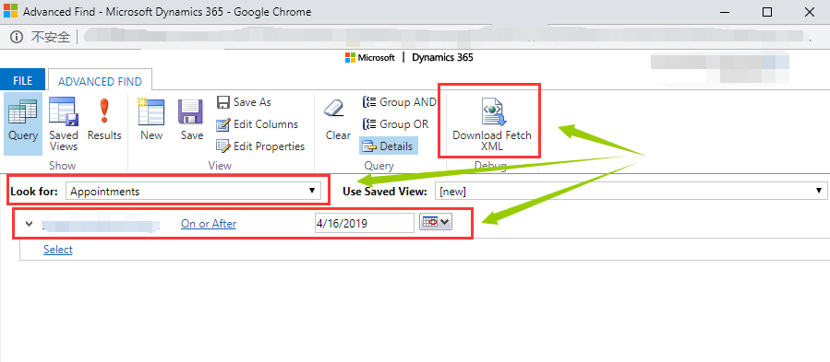
Task: Click the site info icon in address bar
Action: coord(17,37)
